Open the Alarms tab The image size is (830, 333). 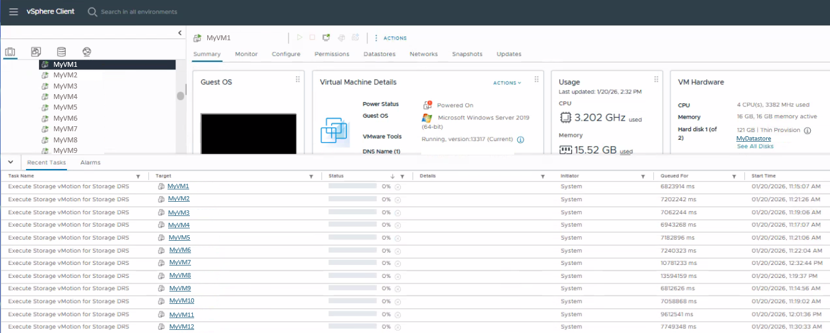point(90,163)
